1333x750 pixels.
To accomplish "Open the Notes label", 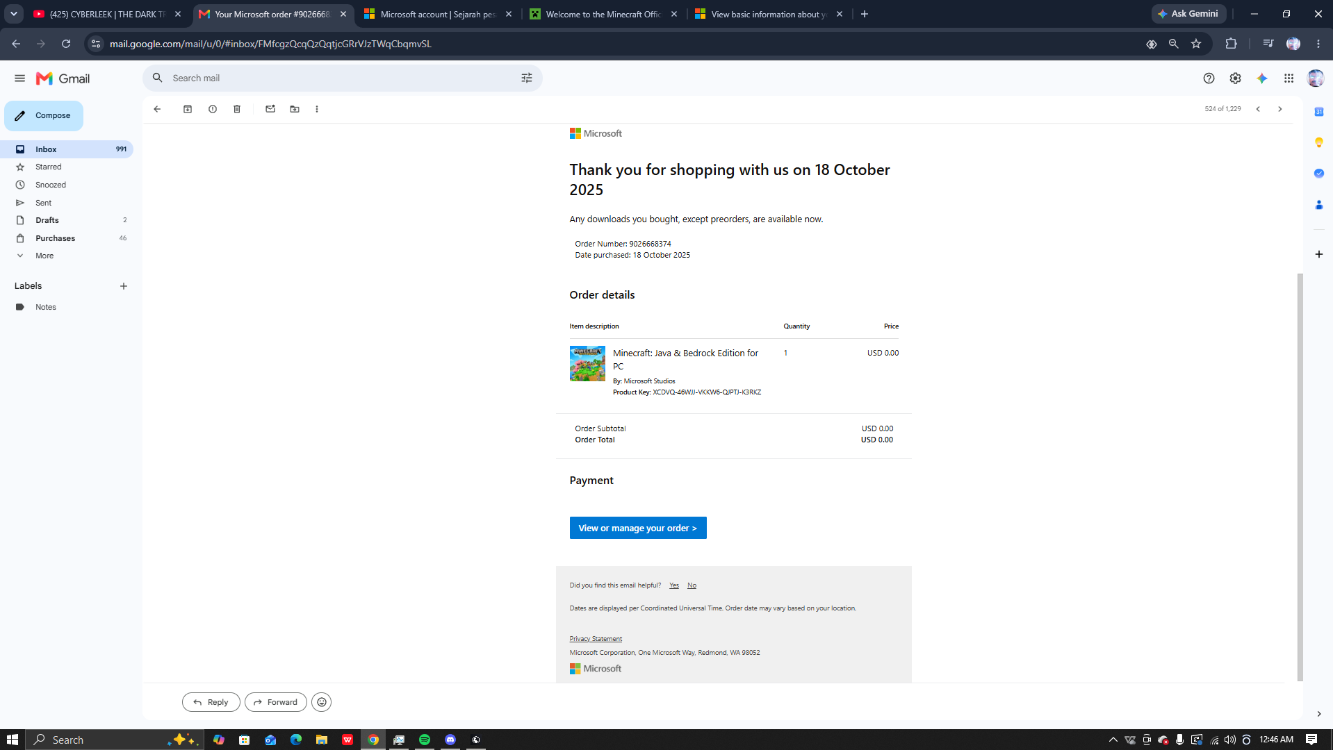I will click(67, 307).
